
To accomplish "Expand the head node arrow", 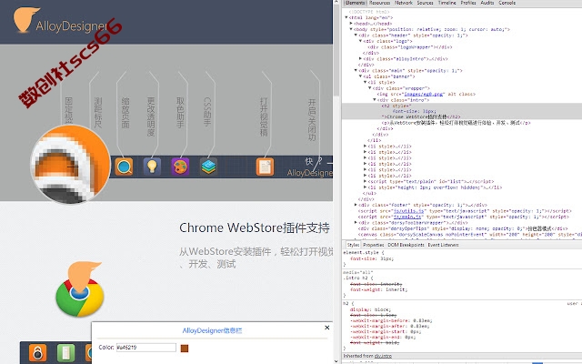I will 351,24.
